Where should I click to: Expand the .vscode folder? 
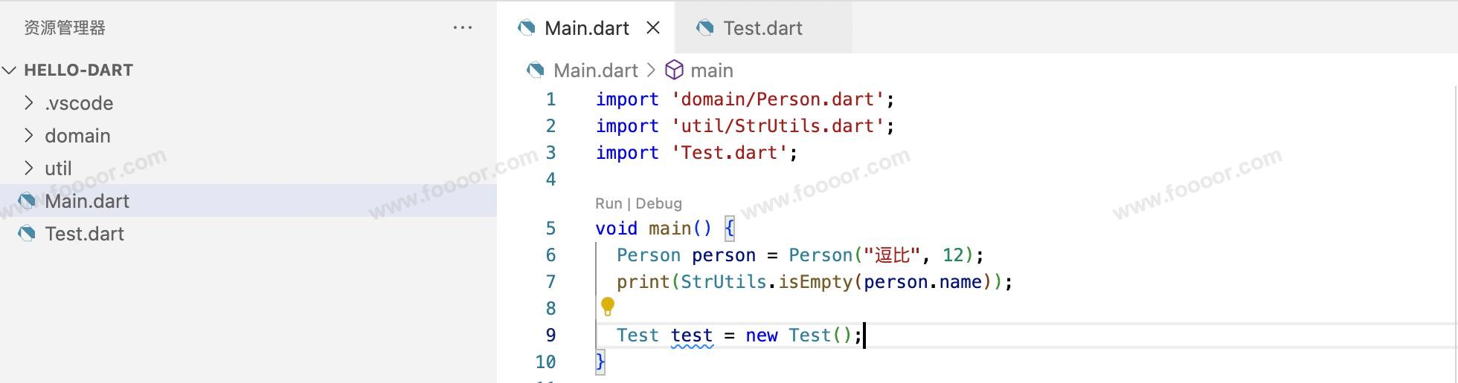click(29, 103)
